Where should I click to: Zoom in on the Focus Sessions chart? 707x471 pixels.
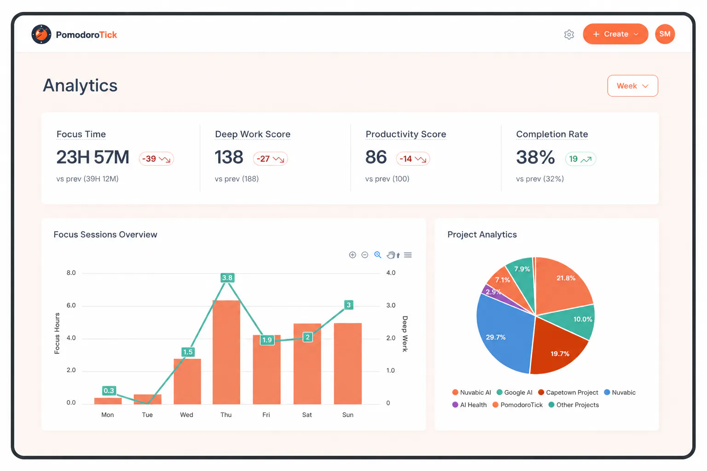point(353,255)
